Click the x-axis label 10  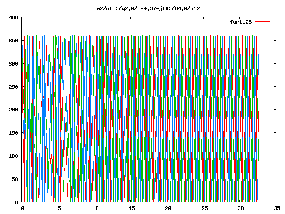(x=95, y=208)
